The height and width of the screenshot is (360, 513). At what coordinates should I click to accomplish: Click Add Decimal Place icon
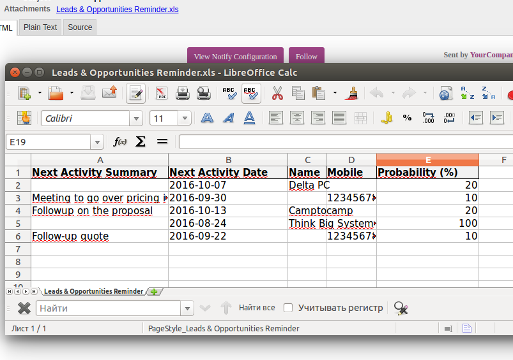tap(428, 118)
